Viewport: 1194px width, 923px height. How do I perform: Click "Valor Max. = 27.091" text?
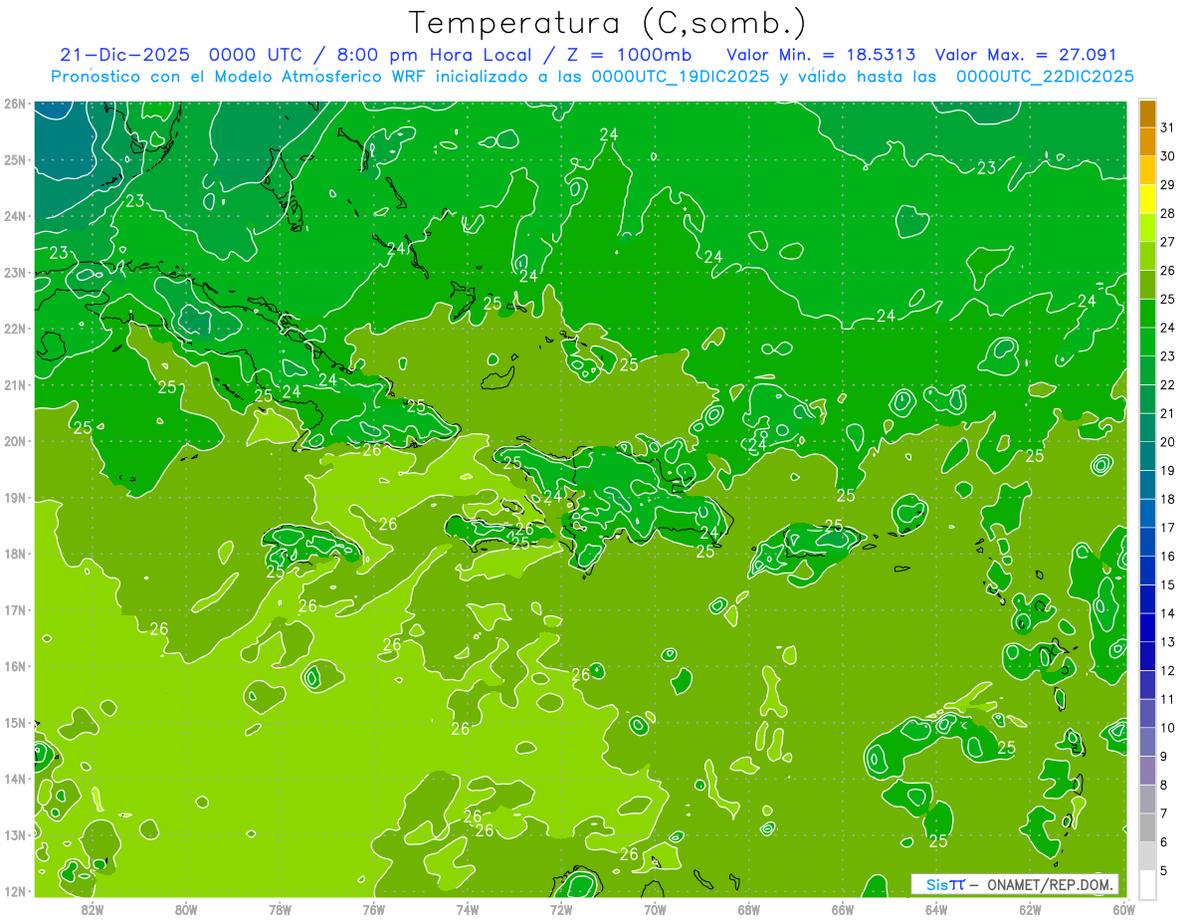tap(1026, 55)
